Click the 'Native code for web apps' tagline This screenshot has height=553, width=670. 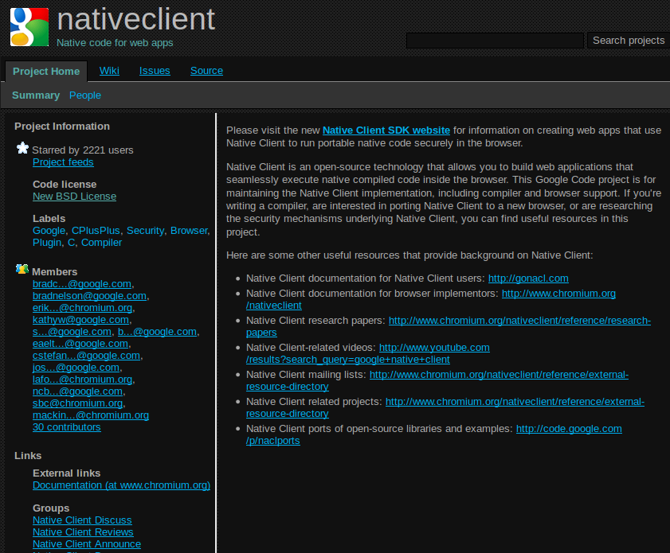pos(115,43)
